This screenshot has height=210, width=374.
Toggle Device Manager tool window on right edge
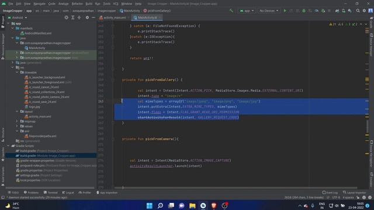tap(372, 45)
